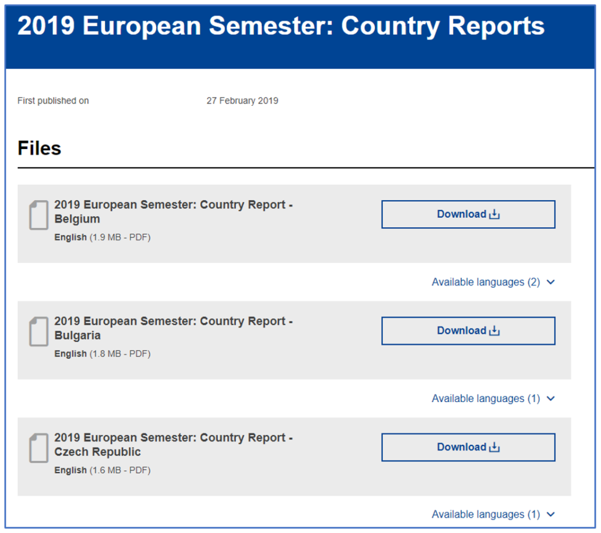Screen dimensions: 601x533
Task: Click the '27 February 2019' date
Action: pos(242,101)
